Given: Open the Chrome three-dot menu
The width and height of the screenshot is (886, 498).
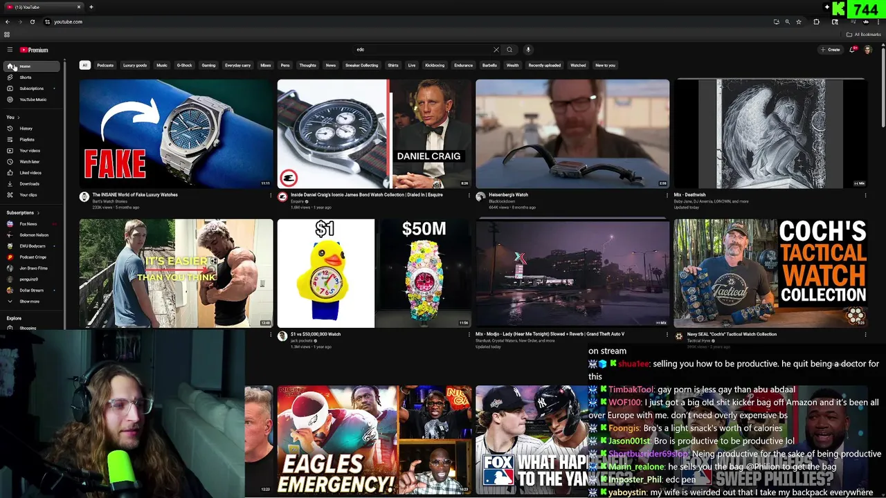Looking at the screenshot, I should click(x=878, y=21).
